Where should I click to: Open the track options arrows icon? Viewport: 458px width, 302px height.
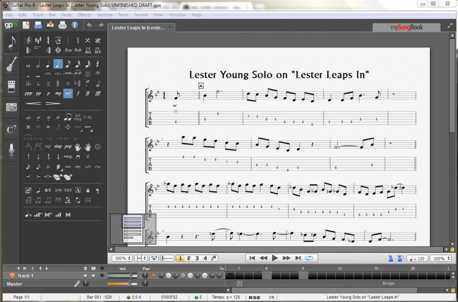[221, 268]
